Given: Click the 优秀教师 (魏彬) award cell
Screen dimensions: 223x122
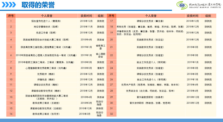Looking at the screenshot, I should [46, 74].
